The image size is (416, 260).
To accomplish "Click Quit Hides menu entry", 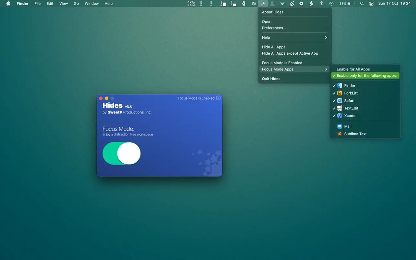I will pyautogui.click(x=271, y=79).
